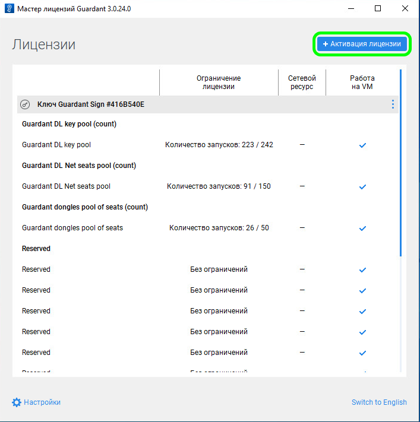Viewport: 420px width, 422px height.
Task: Click the Guardant app icon in the title bar
Action: (9, 8)
